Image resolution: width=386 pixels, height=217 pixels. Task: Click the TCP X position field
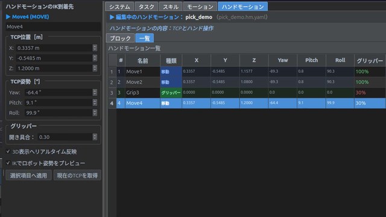coord(54,48)
